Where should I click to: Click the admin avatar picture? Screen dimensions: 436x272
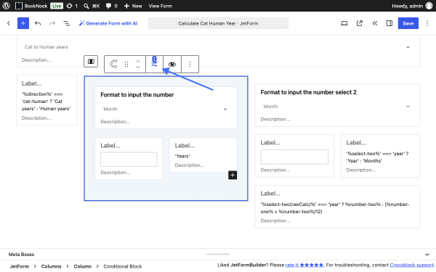coord(429,6)
